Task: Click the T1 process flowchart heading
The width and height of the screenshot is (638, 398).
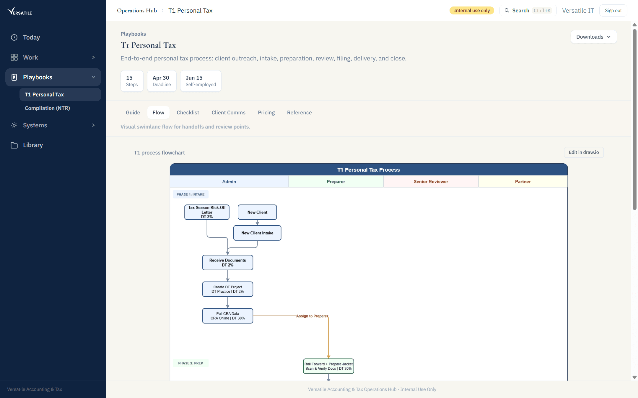Action: pyautogui.click(x=159, y=153)
